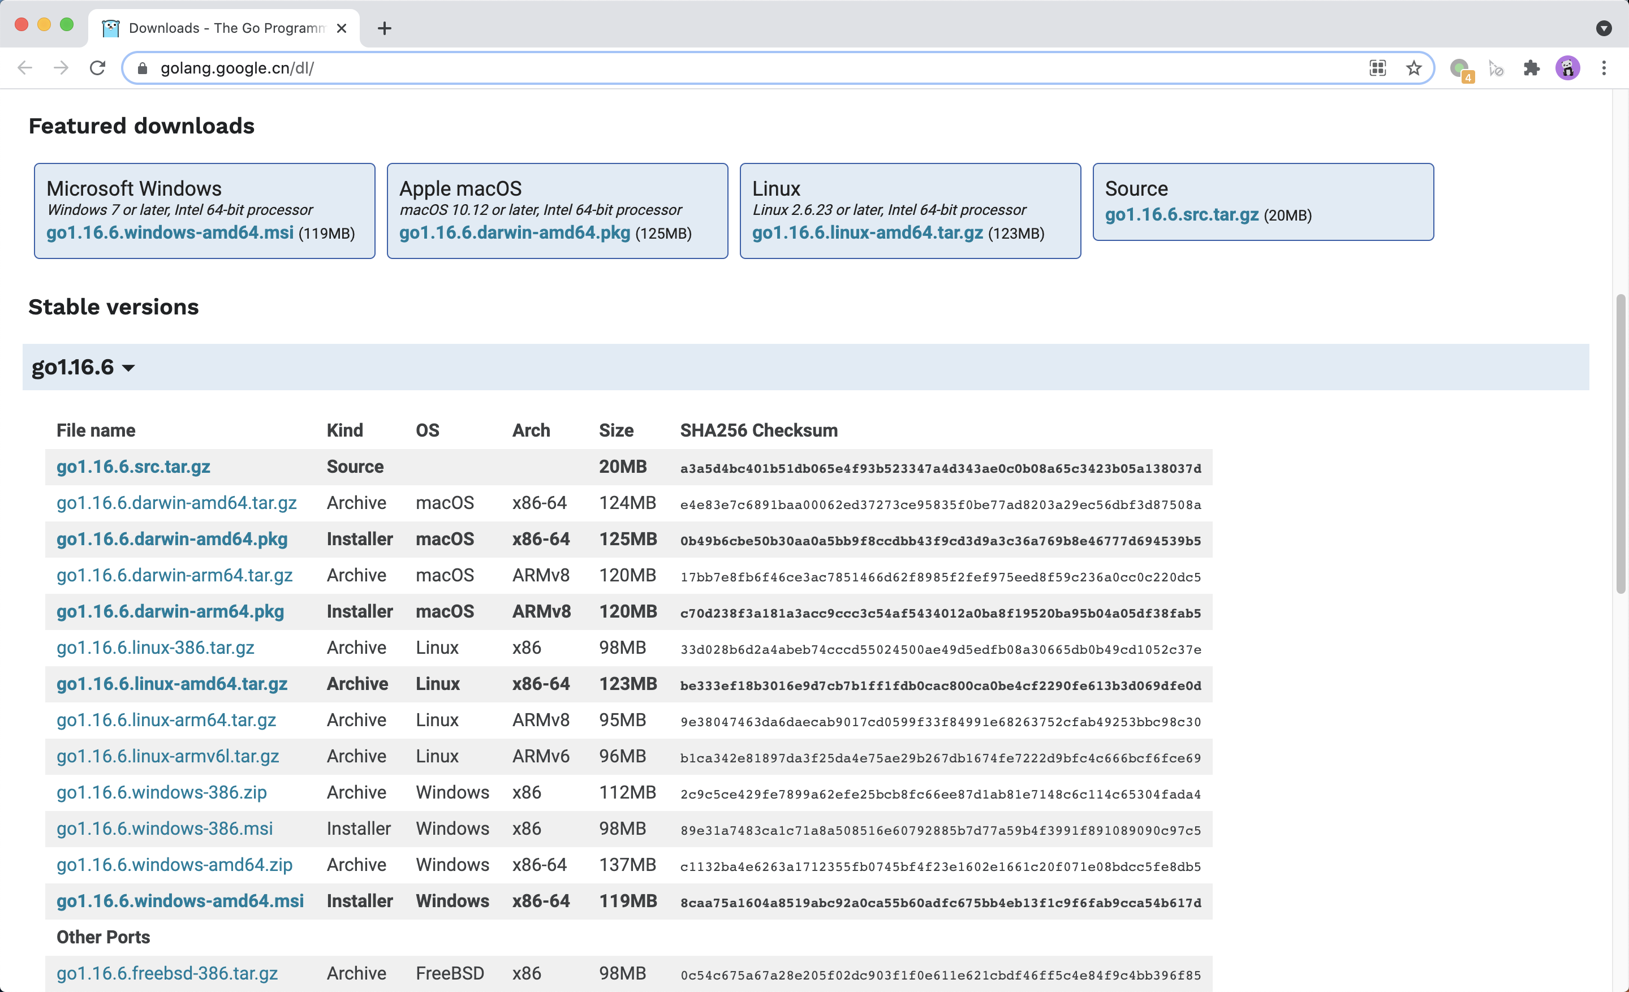Click go1.16.6.linux-amd64.tar.gz in the table
This screenshot has width=1629, height=992.
[x=172, y=684]
